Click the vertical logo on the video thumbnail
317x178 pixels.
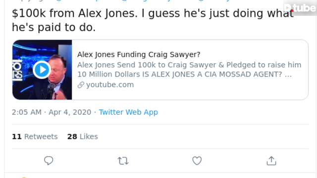point(17,70)
